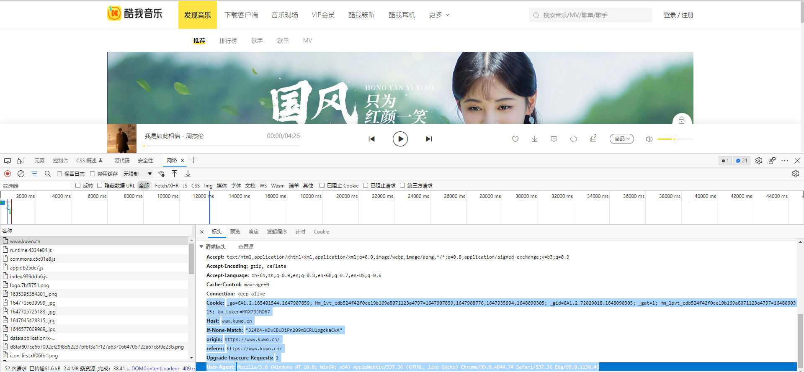
Task: Enable the 禁用缓存 checkbox
Action: point(93,174)
